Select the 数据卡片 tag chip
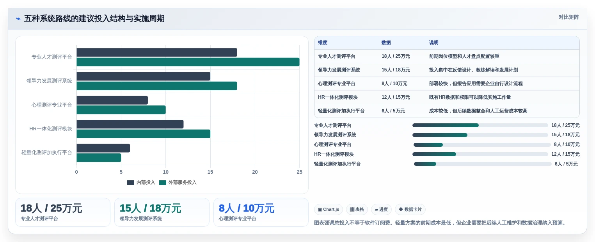This screenshot has width=595, height=242. [410, 210]
